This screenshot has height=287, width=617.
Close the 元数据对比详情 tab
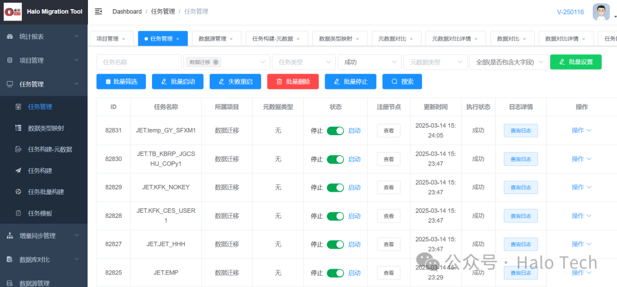click(x=476, y=39)
